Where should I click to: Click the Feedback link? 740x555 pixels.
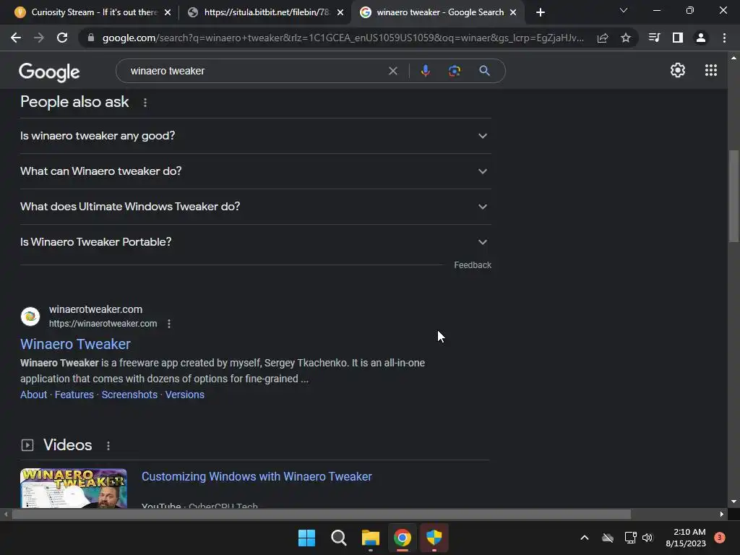click(x=473, y=265)
